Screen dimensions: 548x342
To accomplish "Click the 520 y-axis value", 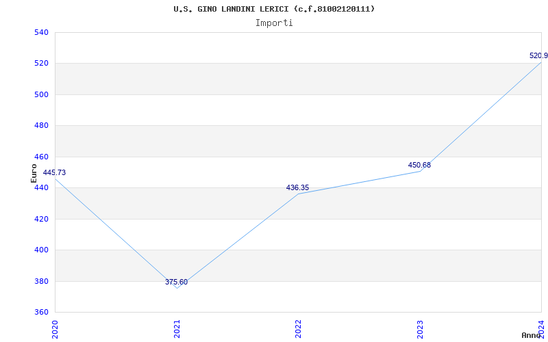I will click(41, 64).
